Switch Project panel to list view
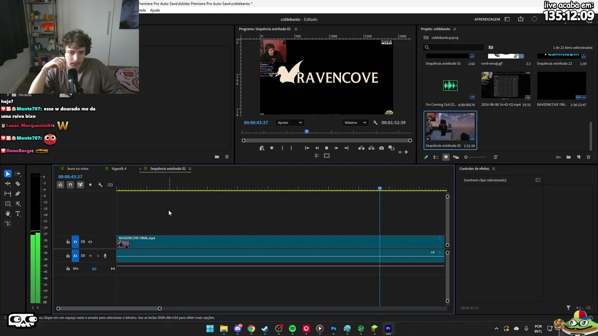Screen dimensions: 598x336 436,157
